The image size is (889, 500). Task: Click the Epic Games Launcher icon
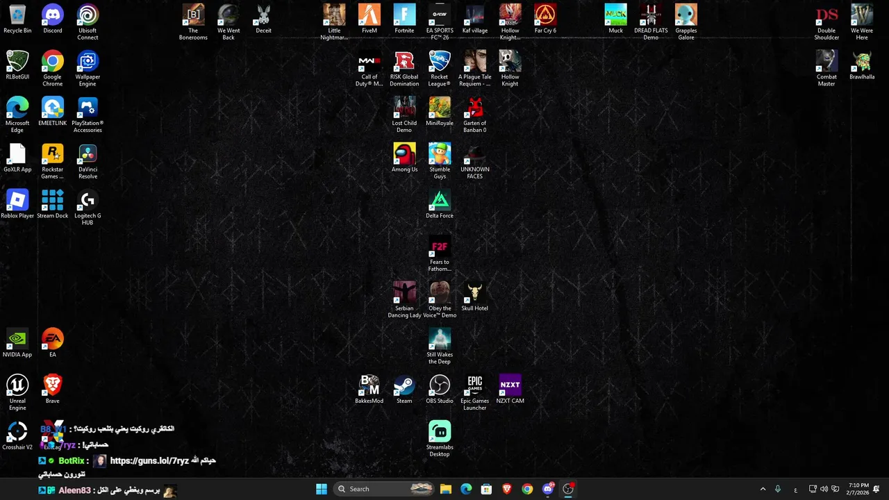(475, 392)
